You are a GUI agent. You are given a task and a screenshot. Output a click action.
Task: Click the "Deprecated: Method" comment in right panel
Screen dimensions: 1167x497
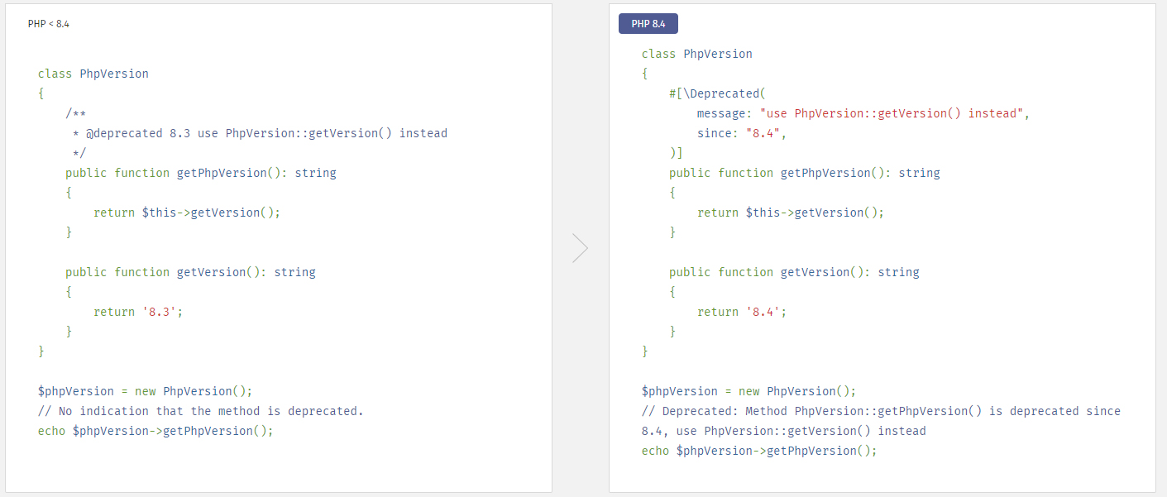click(x=881, y=411)
